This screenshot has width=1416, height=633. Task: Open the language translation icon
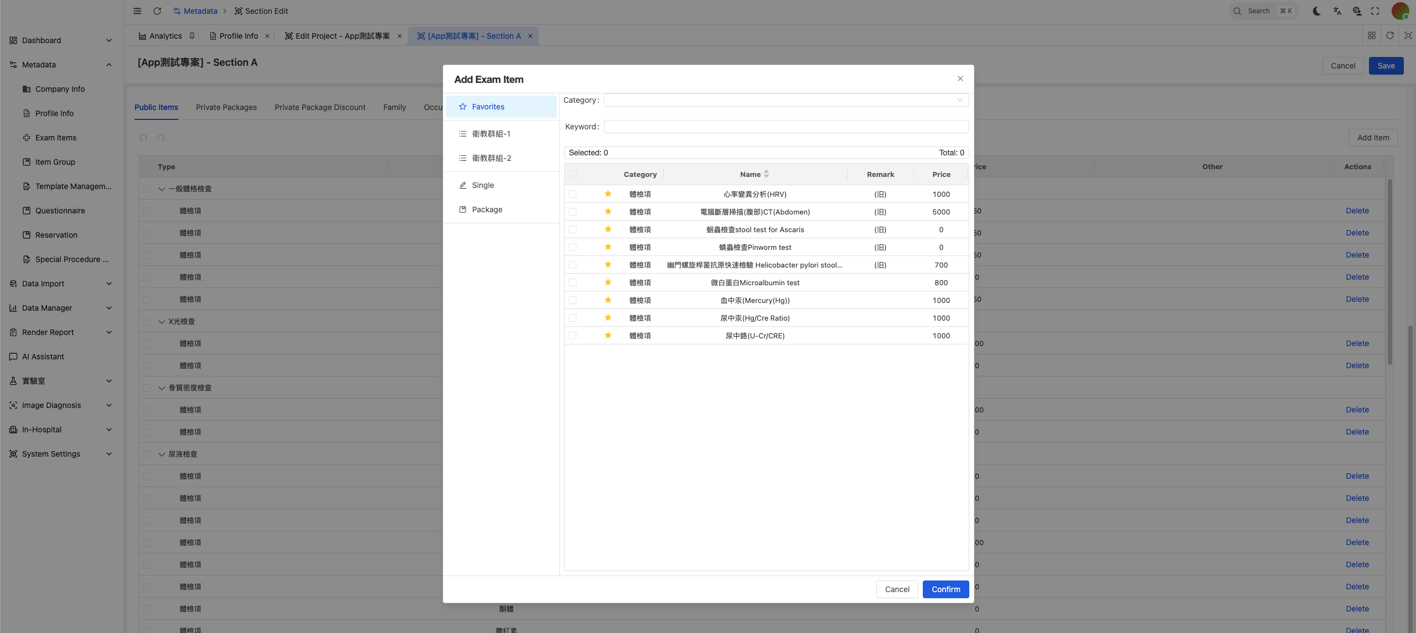pyautogui.click(x=1337, y=11)
